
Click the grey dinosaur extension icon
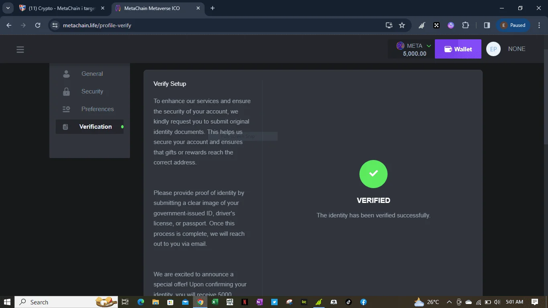[x=422, y=25]
